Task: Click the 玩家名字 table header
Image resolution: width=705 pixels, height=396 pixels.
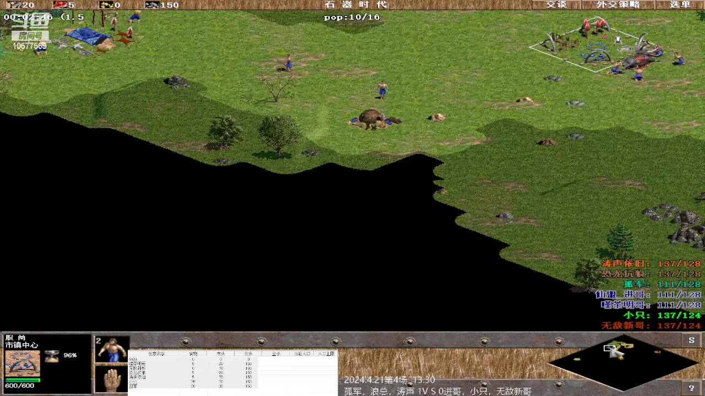Action: point(157,354)
